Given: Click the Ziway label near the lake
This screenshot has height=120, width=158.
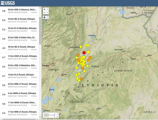Looking at the screenshot, I should (x=52, y=89).
